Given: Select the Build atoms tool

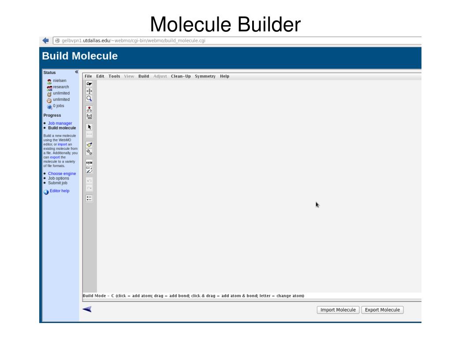Looking at the screenshot, I should 89,109.
